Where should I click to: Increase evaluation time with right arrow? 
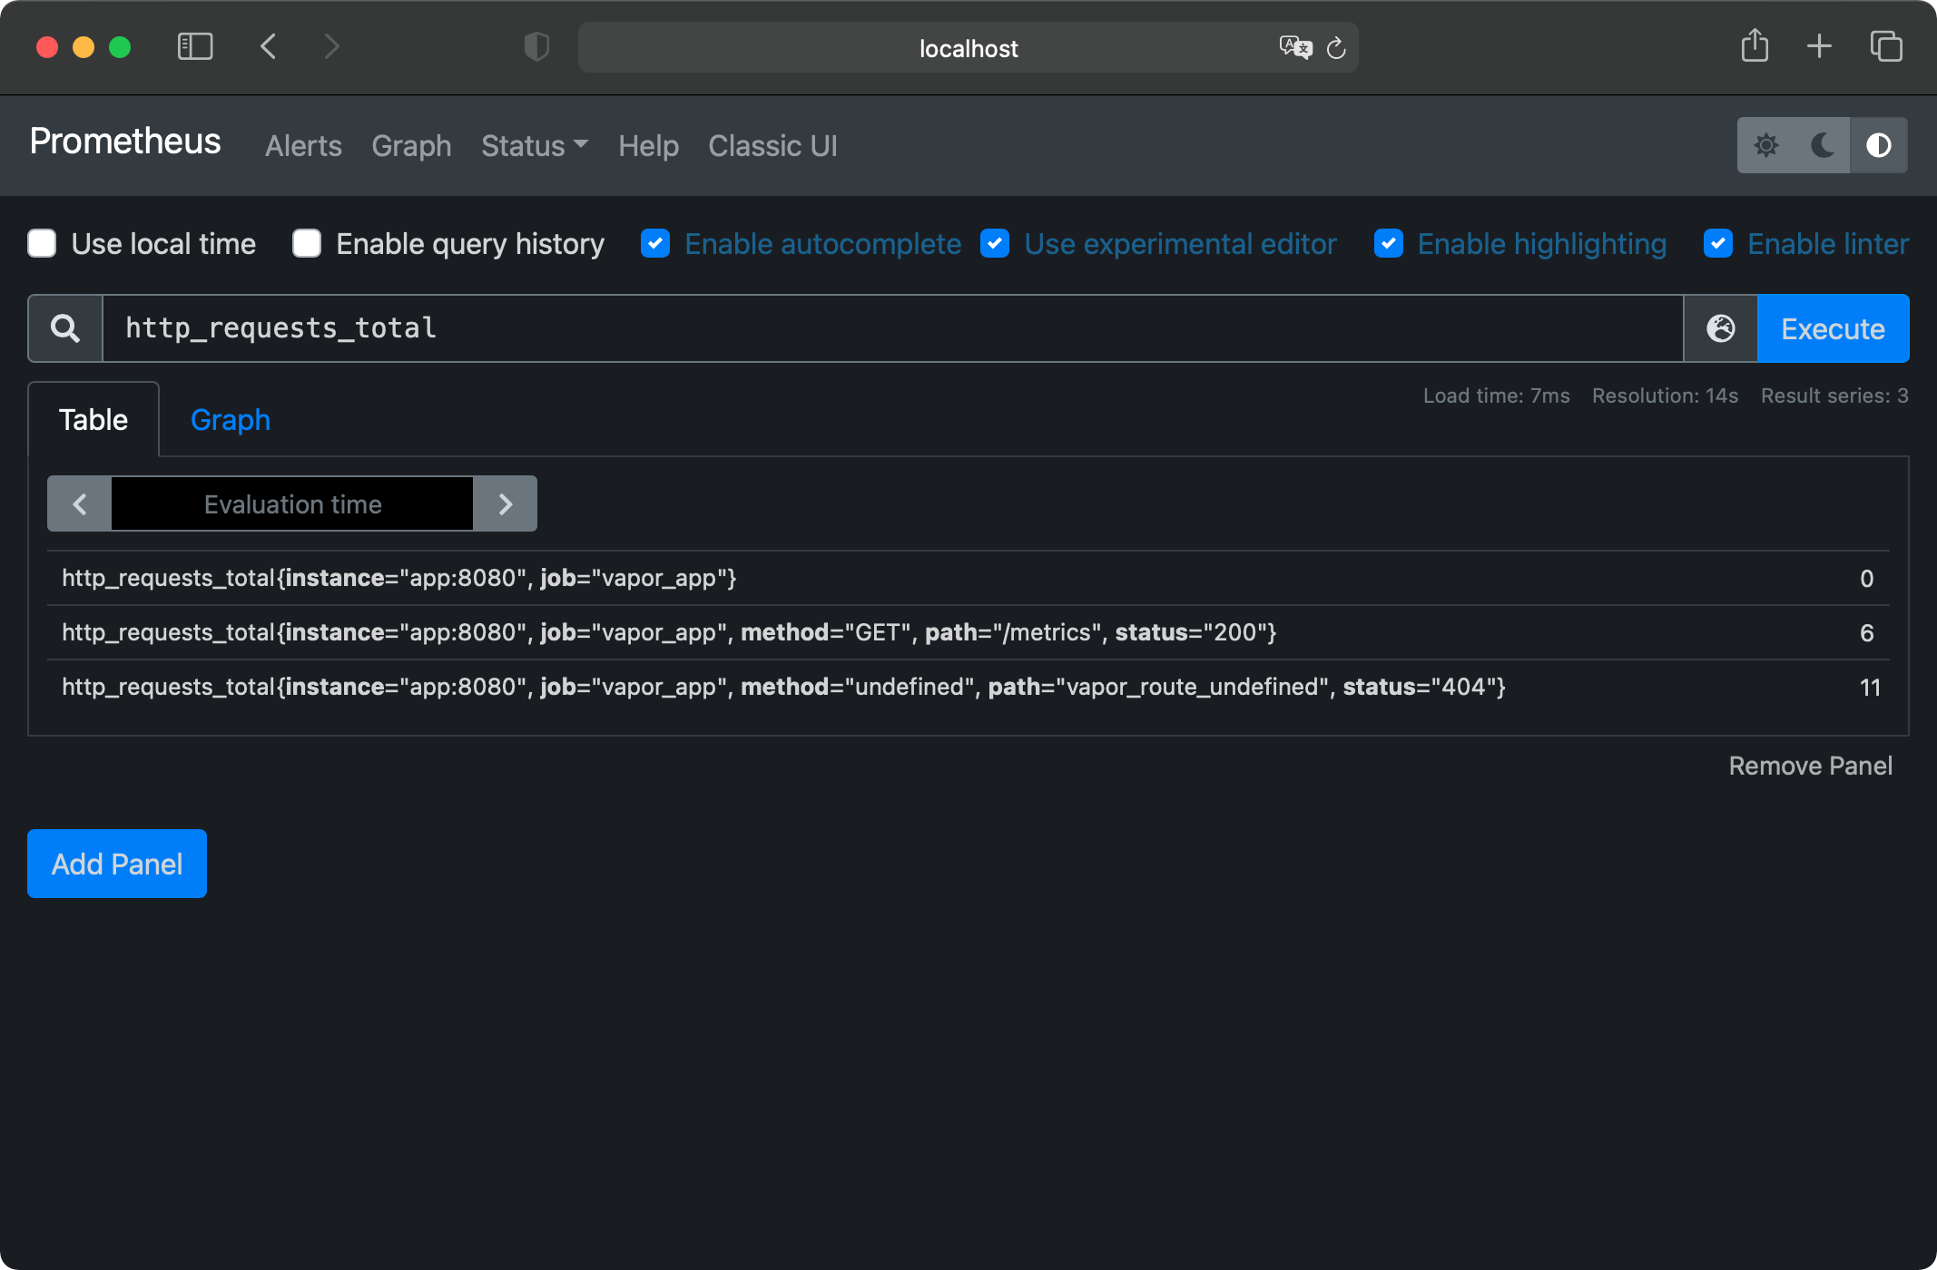pos(505,503)
